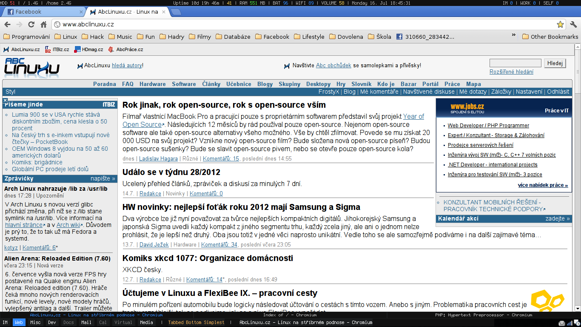Open the Other Bookmarks folder
Viewport: 581px width, 327px height.
tap(550, 37)
